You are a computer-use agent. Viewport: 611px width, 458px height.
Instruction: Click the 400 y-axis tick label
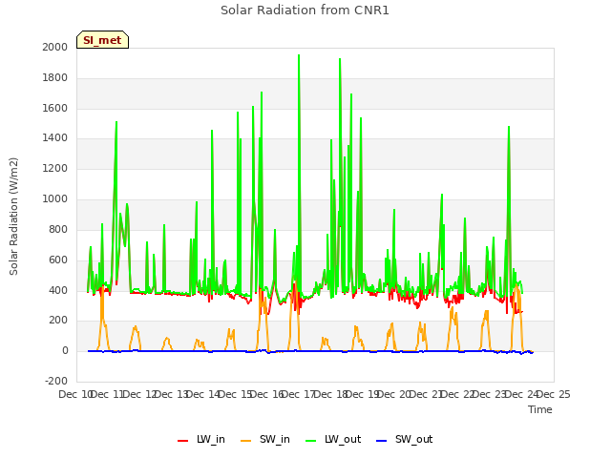coord(58,290)
